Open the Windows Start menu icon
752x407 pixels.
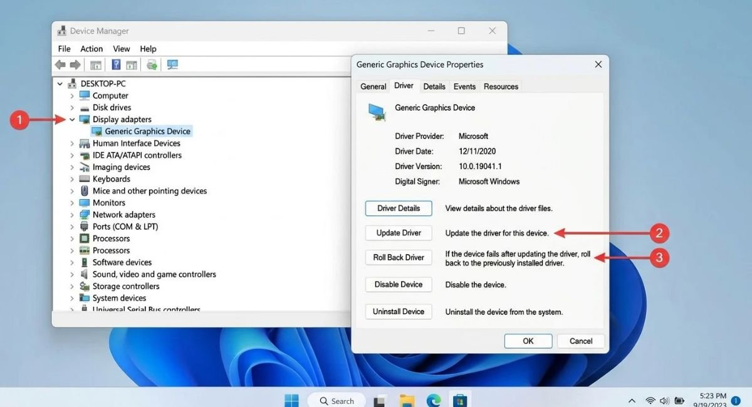291,400
